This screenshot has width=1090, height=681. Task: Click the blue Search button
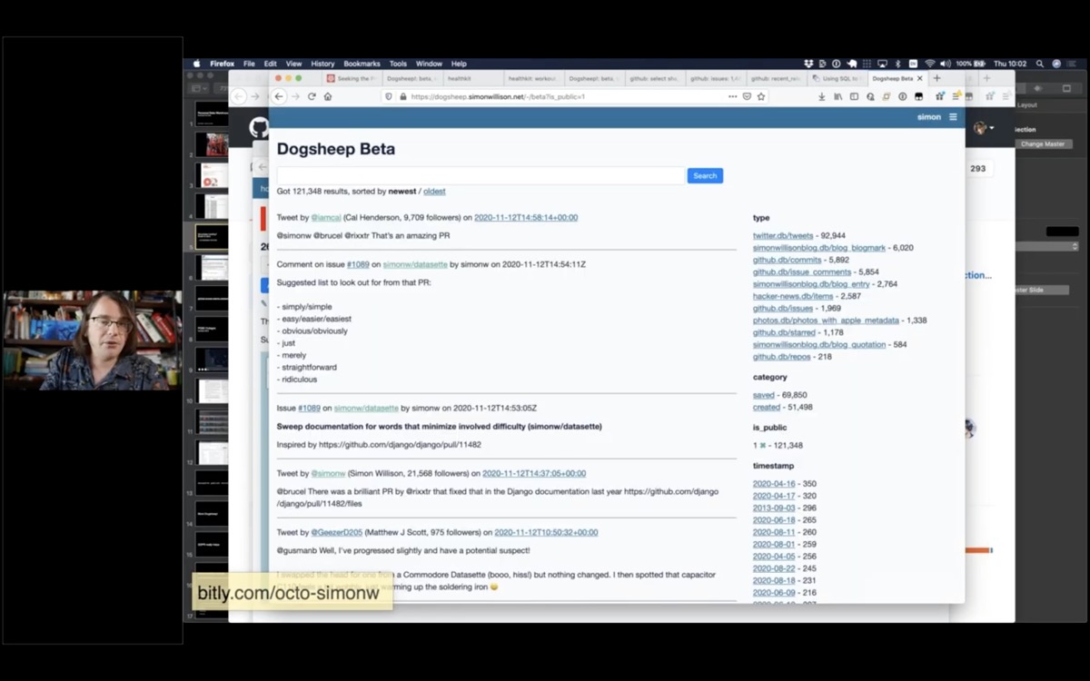705,176
